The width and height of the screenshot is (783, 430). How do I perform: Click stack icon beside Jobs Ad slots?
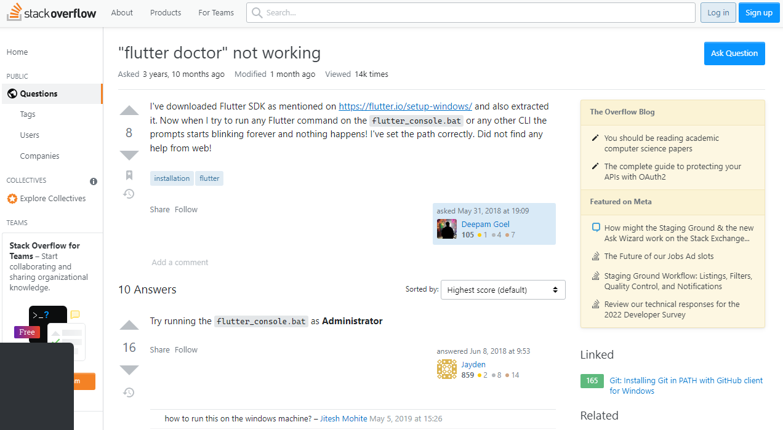pos(595,256)
